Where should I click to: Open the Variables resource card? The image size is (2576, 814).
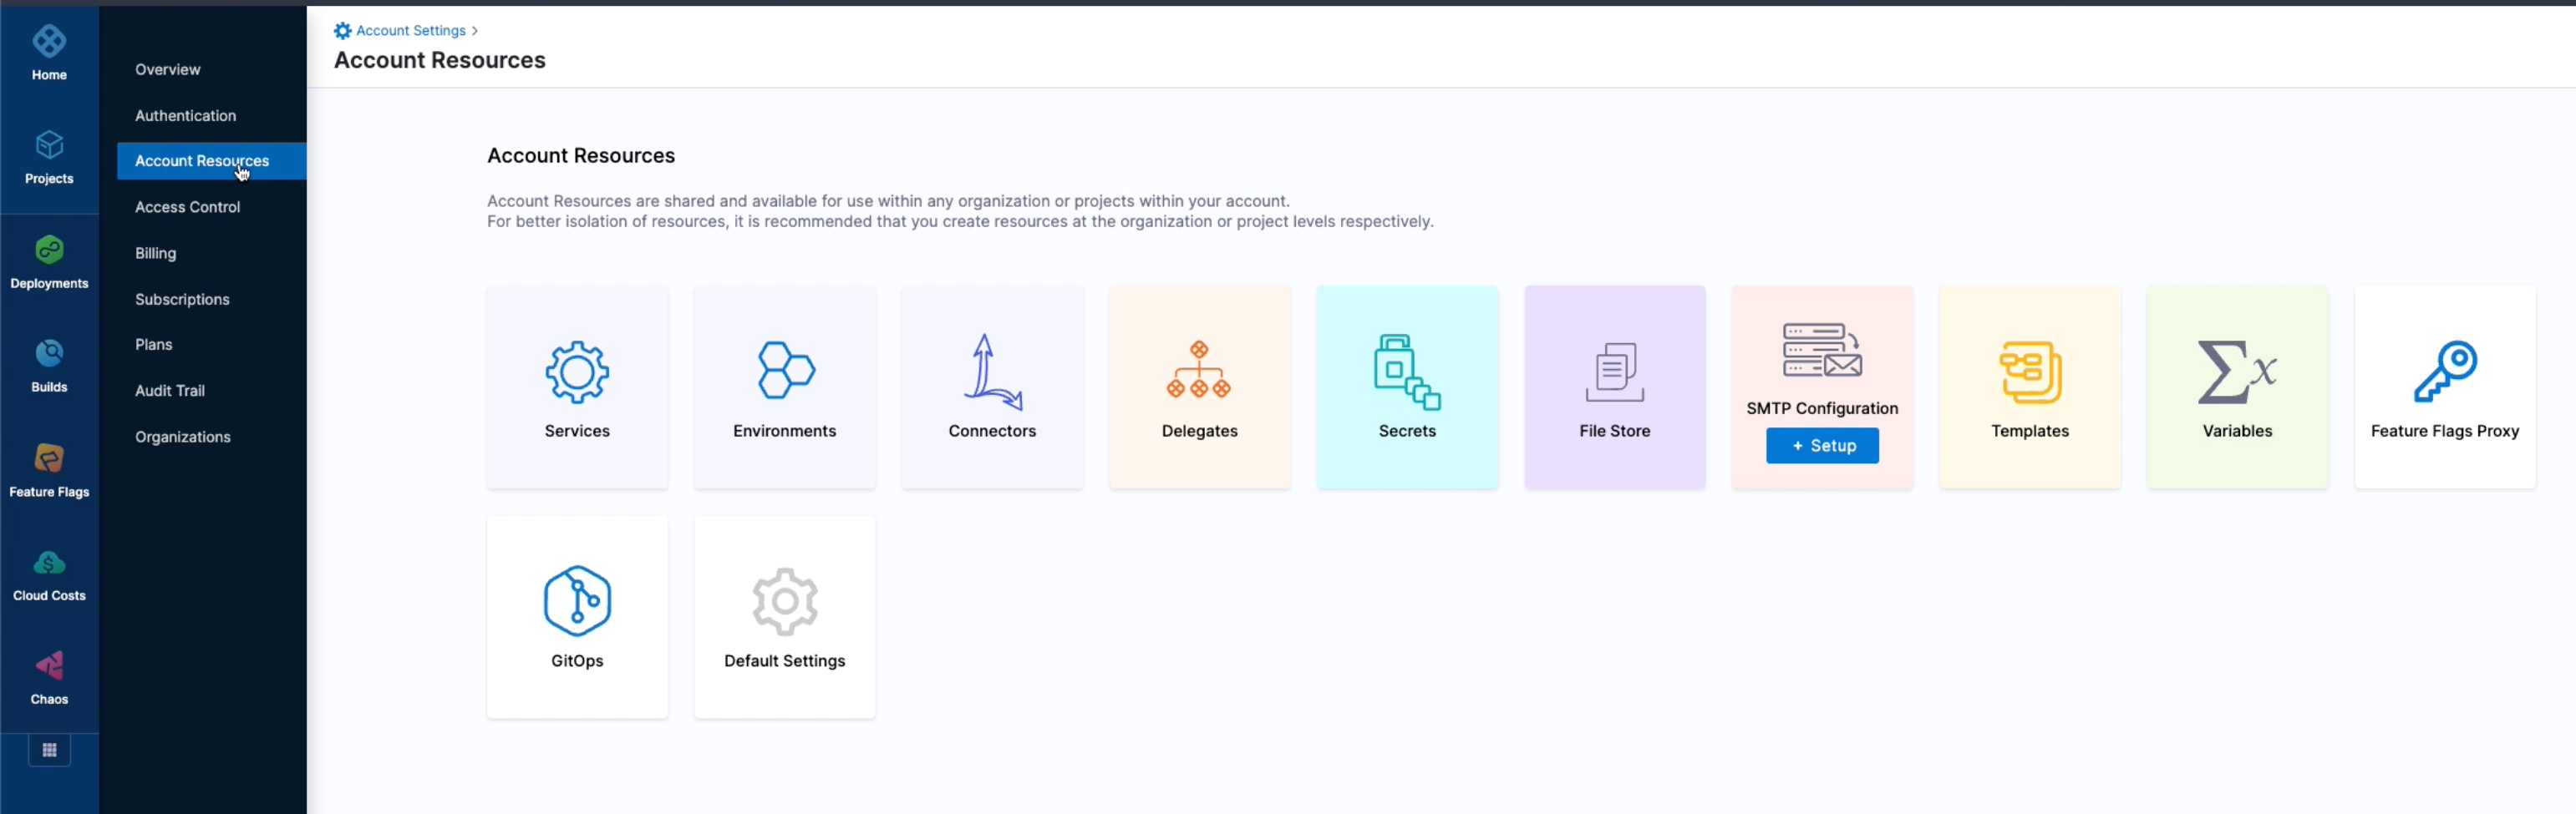pos(2237,387)
